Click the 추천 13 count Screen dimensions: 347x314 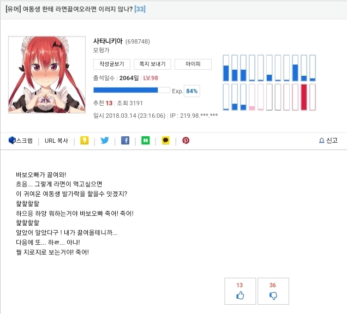(x=103, y=103)
